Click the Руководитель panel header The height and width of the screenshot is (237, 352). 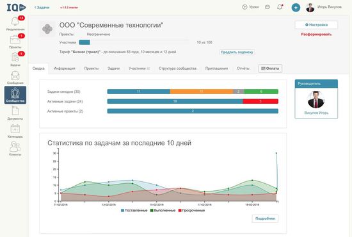(x=316, y=83)
